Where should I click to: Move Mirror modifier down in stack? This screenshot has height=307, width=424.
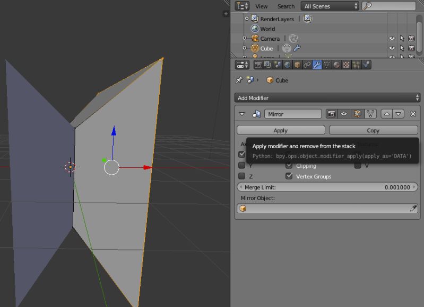click(399, 114)
